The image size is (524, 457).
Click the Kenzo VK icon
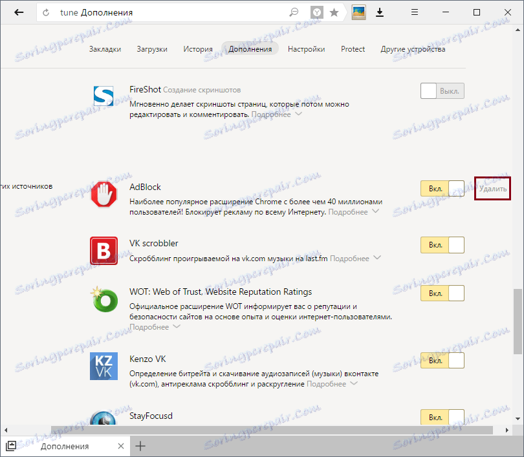point(104,367)
